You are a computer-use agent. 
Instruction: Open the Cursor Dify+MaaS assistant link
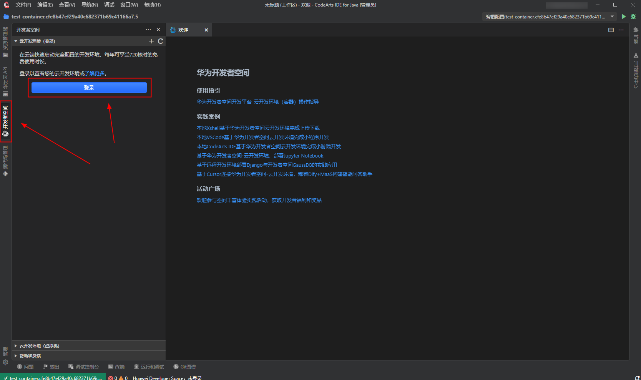tap(284, 174)
